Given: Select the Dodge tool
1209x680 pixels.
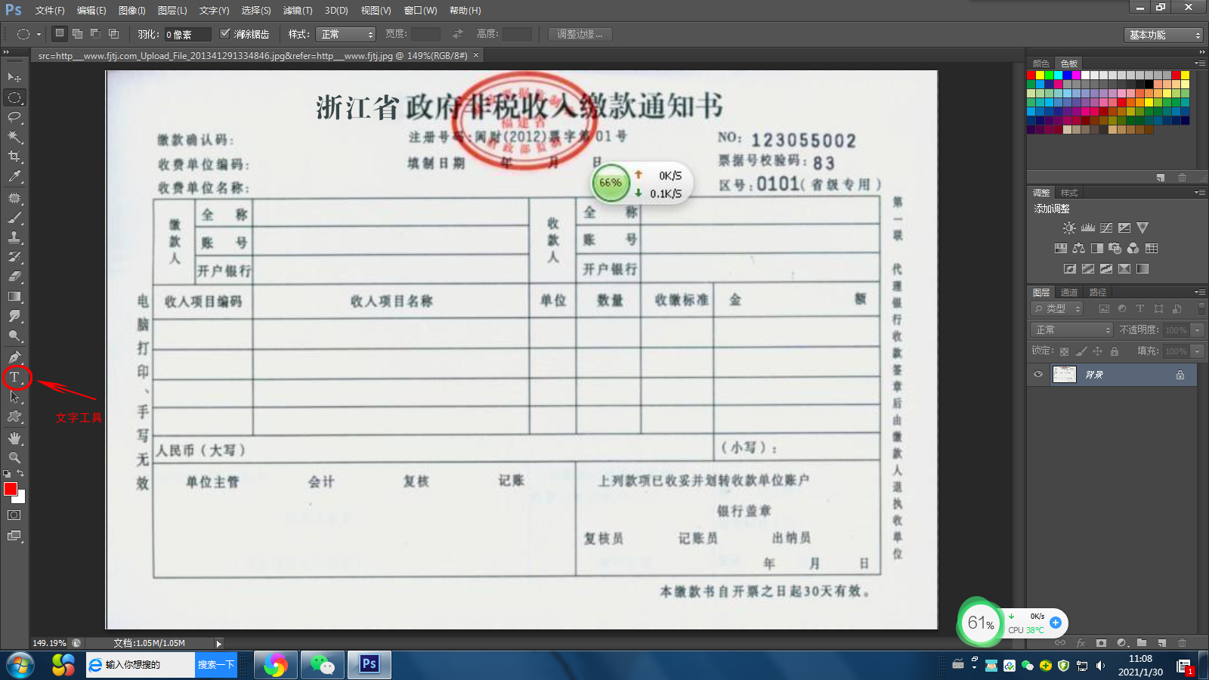Looking at the screenshot, I should click(x=14, y=335).
